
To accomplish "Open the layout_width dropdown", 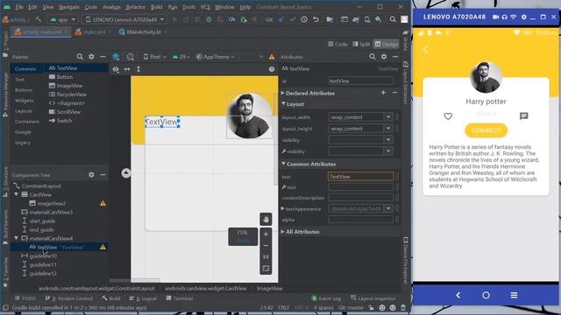I will [x=387, y=117].
